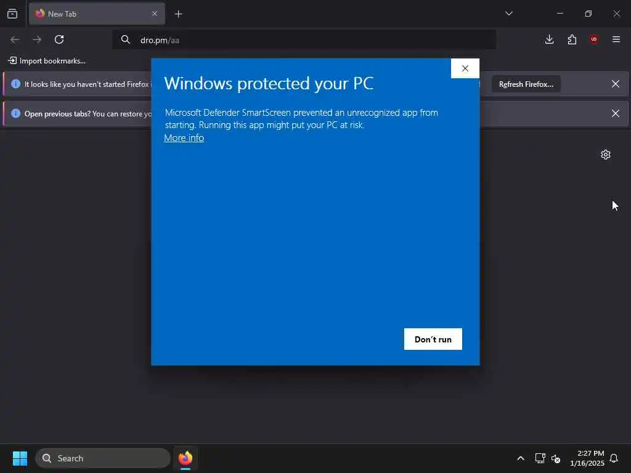Go back one page

coord(15,39)
